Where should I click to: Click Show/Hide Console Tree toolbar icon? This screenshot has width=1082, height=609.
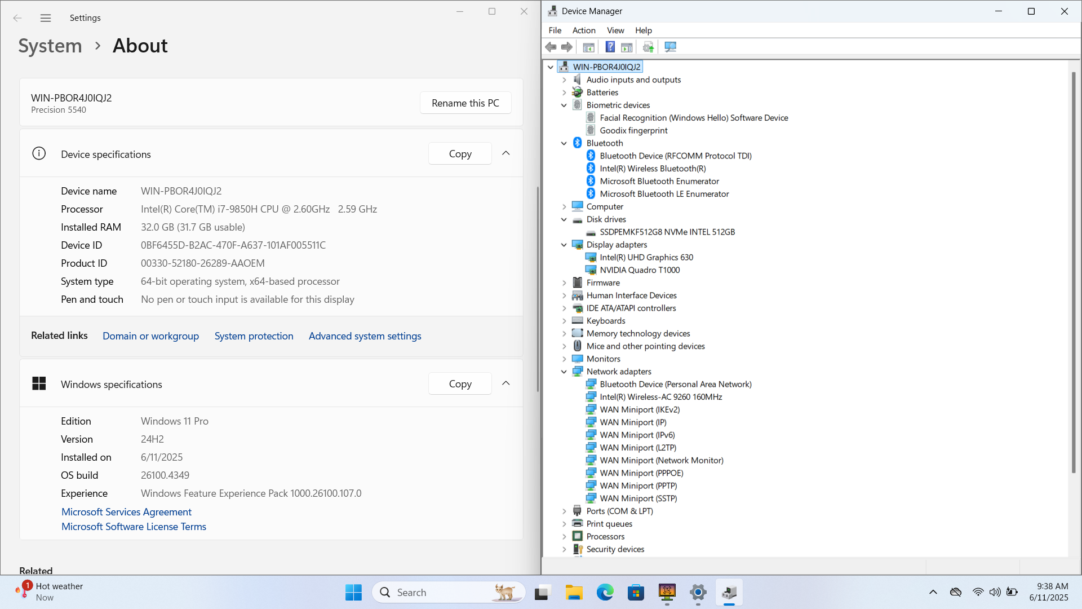(x=588, y=47)
